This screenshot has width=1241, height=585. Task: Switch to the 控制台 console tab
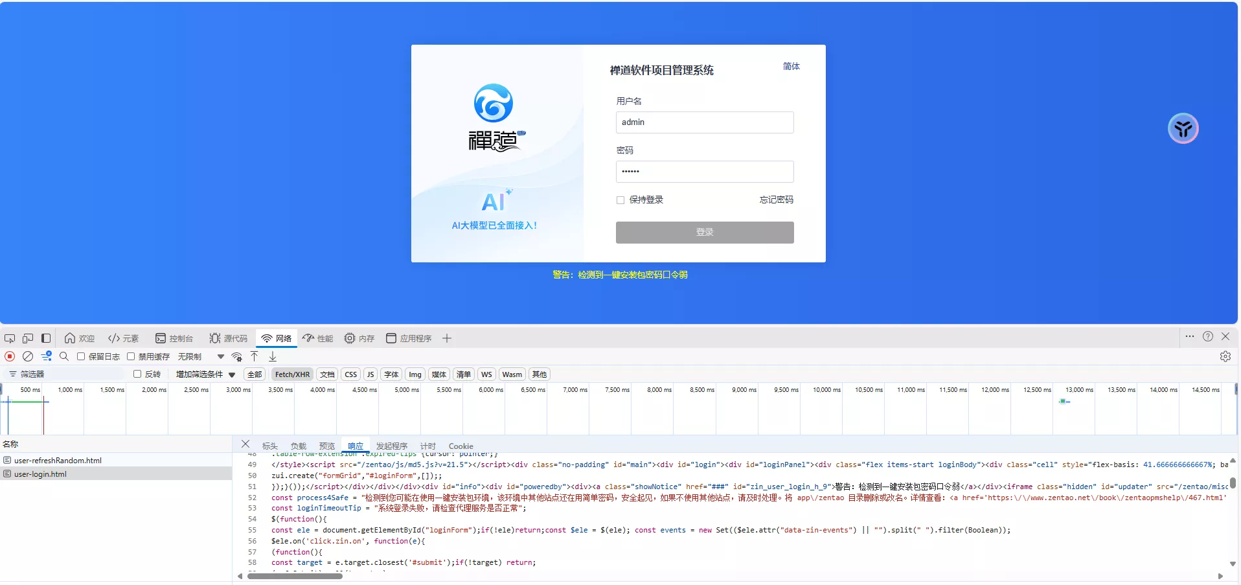[174, 338]
